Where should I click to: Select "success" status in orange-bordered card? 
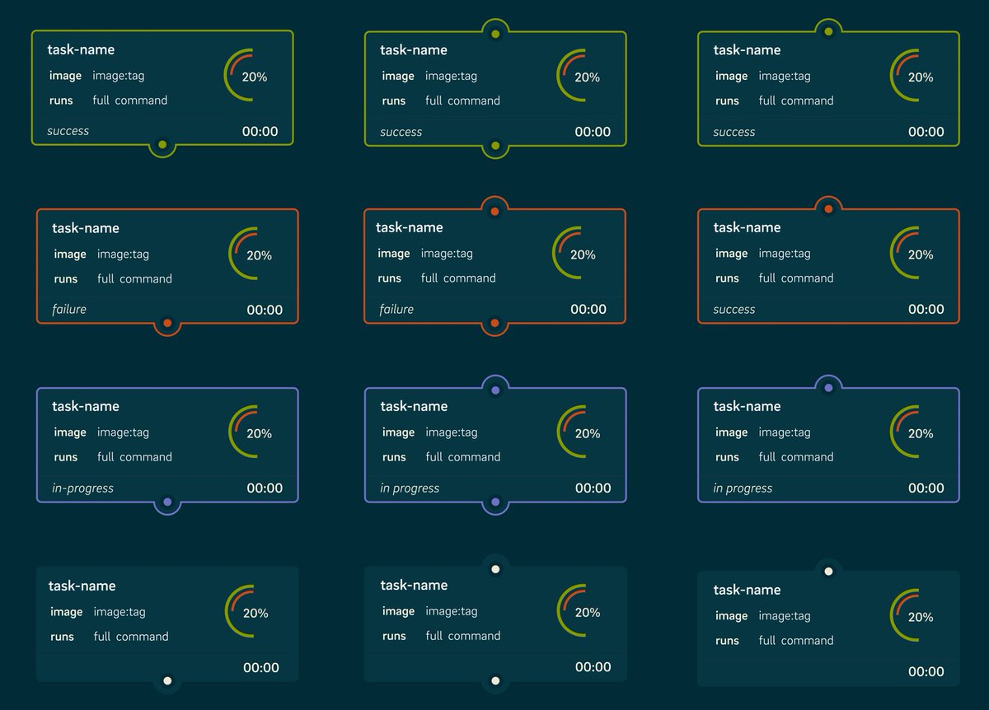tap(734, 310)
